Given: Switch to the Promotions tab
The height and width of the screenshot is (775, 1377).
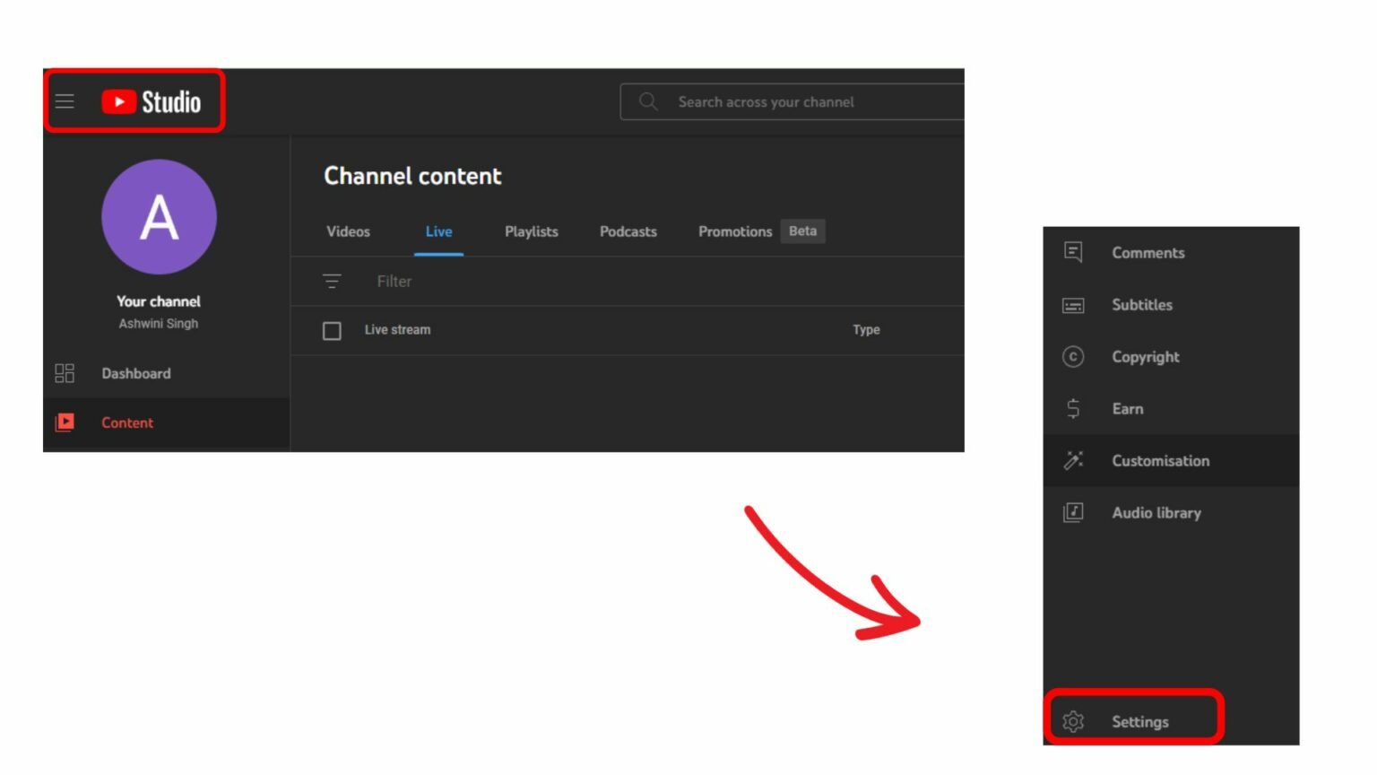Looking at the screenshot, I should [735, 231].
